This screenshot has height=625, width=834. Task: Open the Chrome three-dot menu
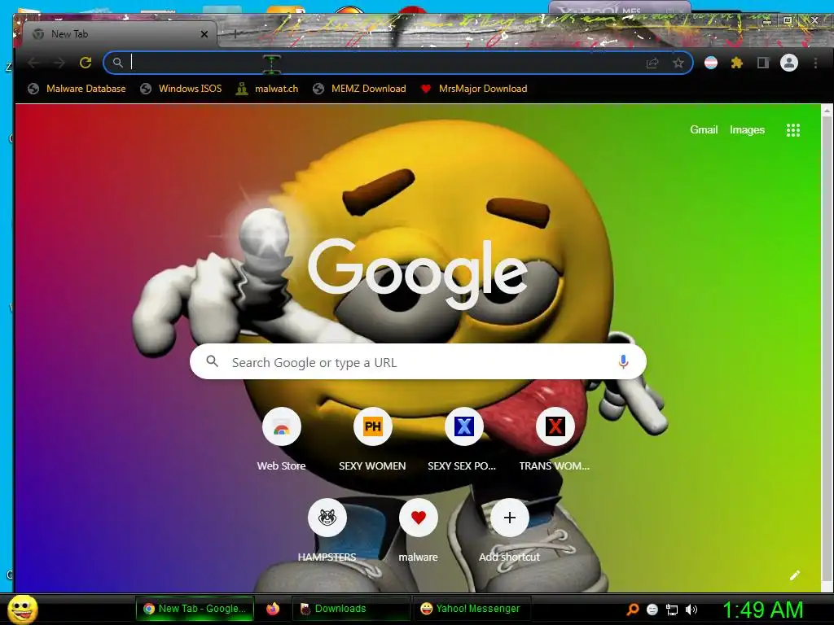pyautogui.click(x=815, y=63)
